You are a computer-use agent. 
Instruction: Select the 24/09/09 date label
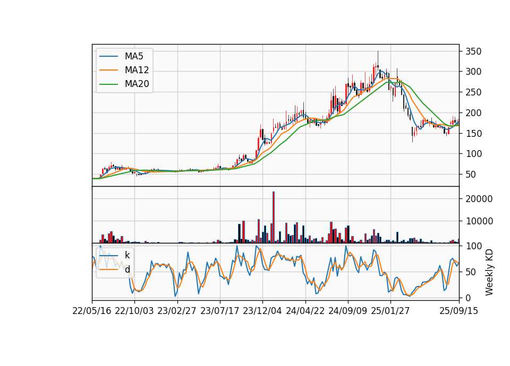coord(347,311)
